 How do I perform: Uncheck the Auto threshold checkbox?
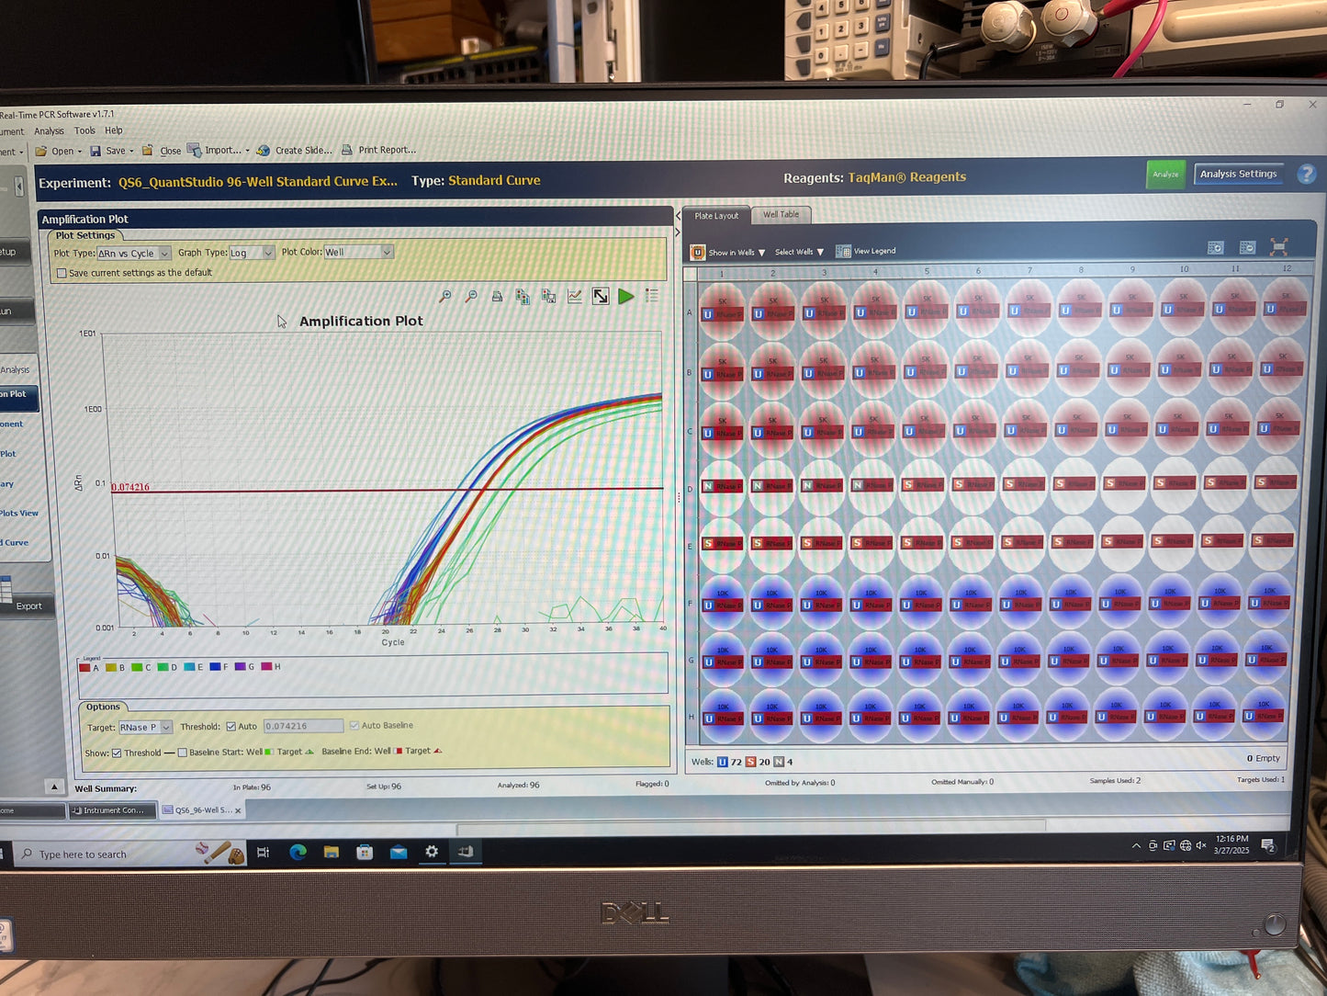pyautogui.click(x=231, y=727)
